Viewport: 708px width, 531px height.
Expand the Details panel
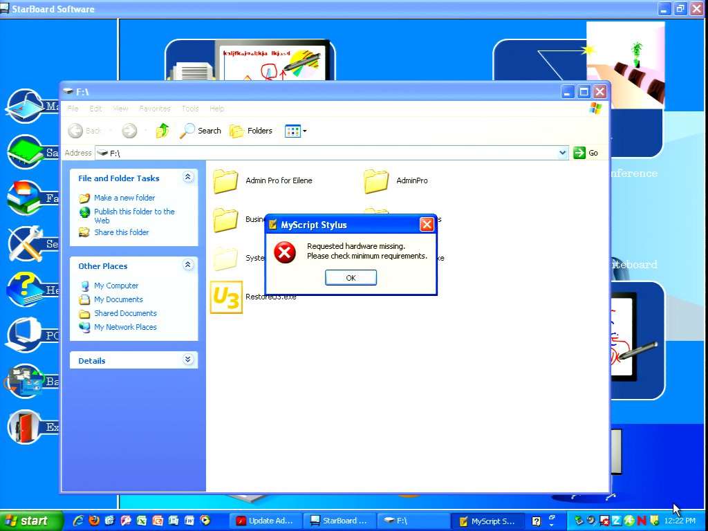(187, 360)
